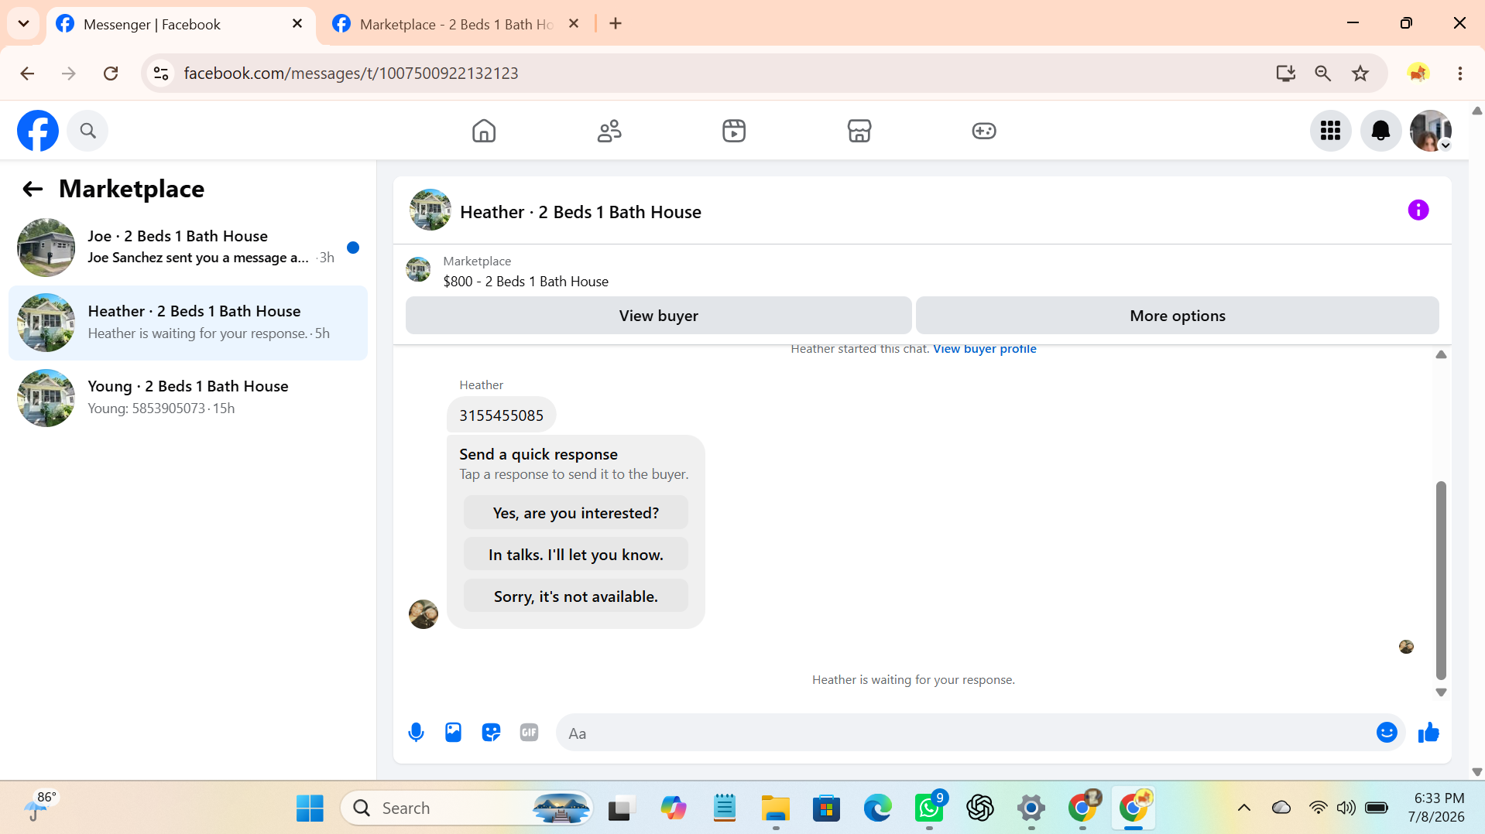
Task: View site information icon in address bar
Action: click(x=161, y=73)
